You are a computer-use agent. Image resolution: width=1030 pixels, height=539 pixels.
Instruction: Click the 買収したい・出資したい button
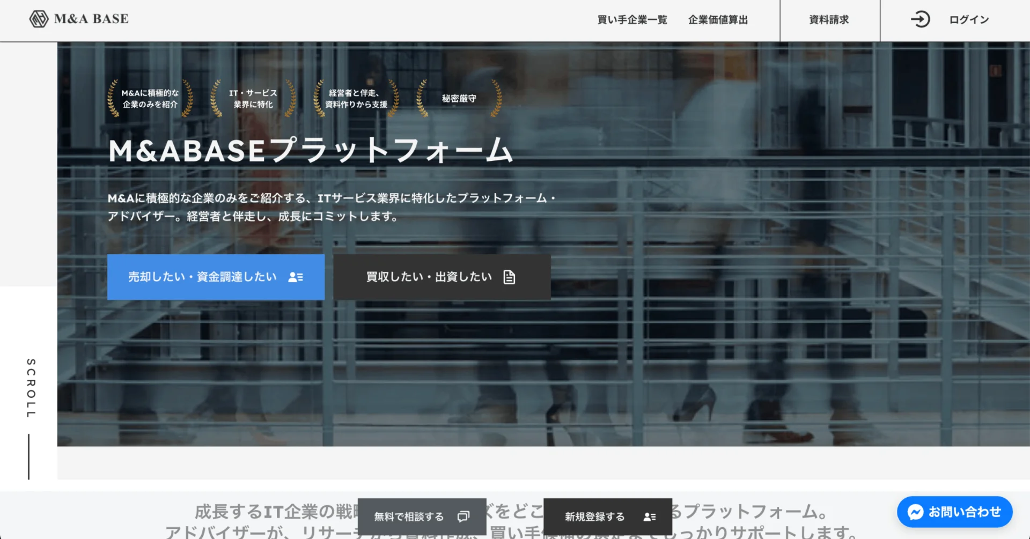click(442, 277)
